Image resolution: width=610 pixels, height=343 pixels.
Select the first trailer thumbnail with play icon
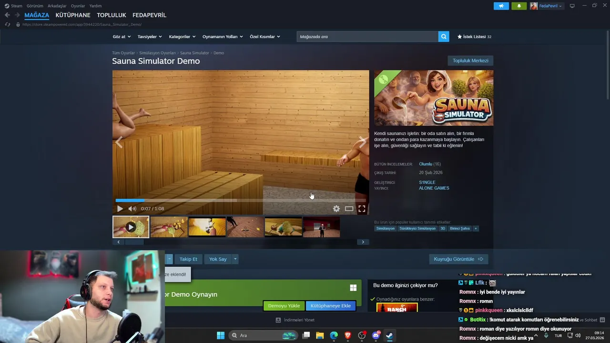click(131, 227)
